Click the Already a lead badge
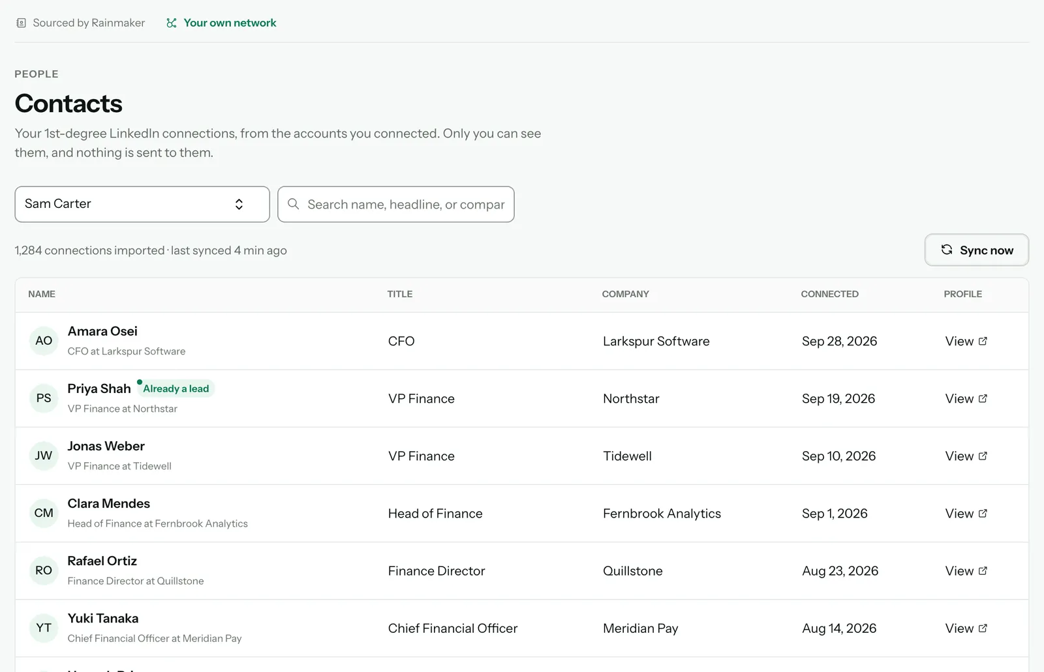1044x672 pixels. tap(176, 388)
